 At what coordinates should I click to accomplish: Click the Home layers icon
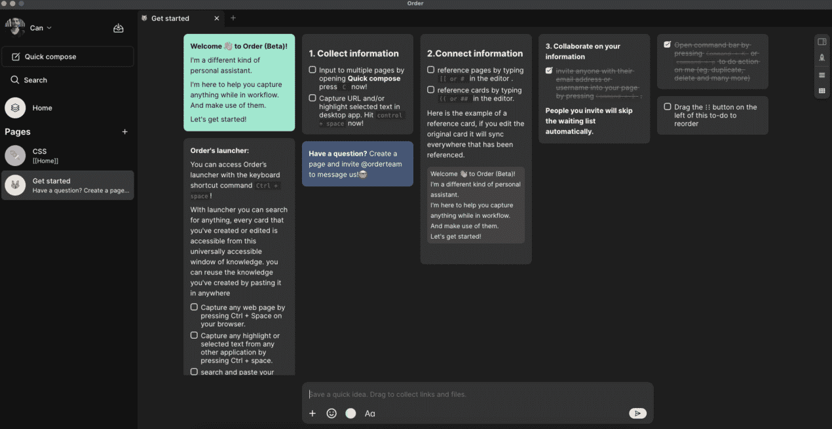(15, 108)
